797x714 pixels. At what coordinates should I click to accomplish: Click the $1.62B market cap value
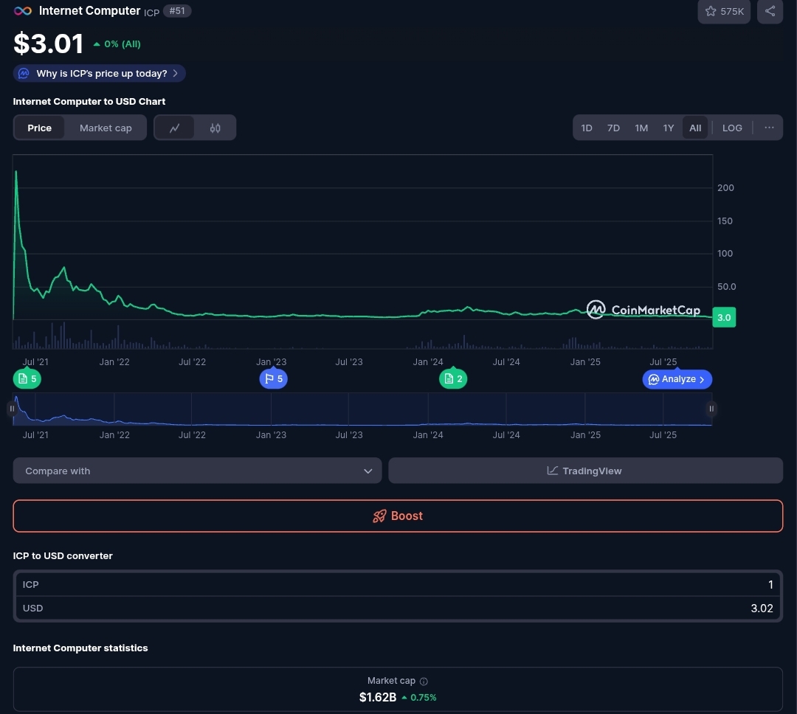[x=378, y=697]
